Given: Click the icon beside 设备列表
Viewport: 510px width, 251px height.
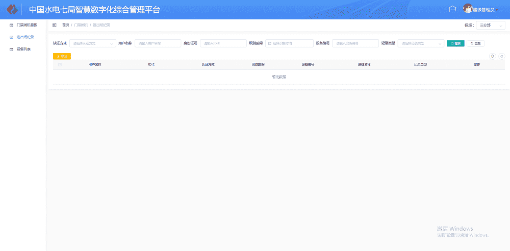Looking at the screenshot, I should point(12,49).
